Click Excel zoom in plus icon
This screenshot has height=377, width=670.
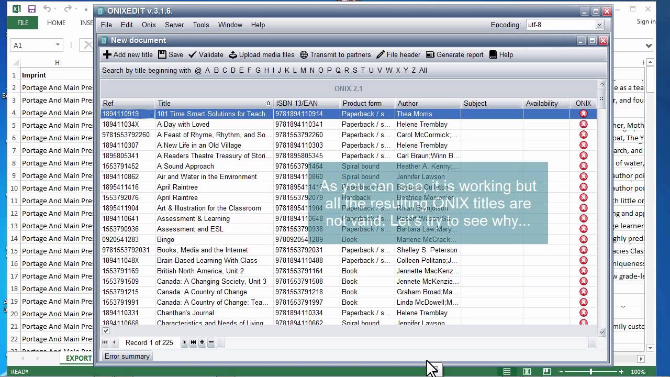(x=621, y=371)
